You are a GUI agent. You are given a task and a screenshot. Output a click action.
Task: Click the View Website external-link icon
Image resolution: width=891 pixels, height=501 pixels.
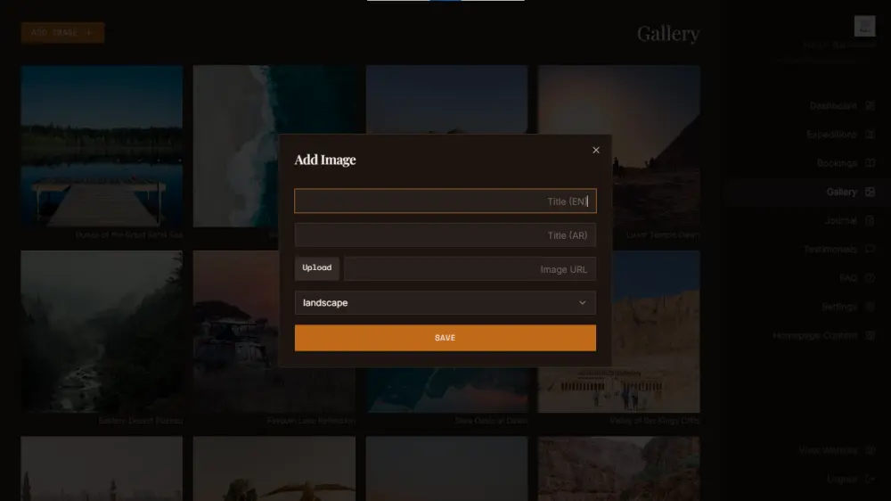(x=870, y=450)
